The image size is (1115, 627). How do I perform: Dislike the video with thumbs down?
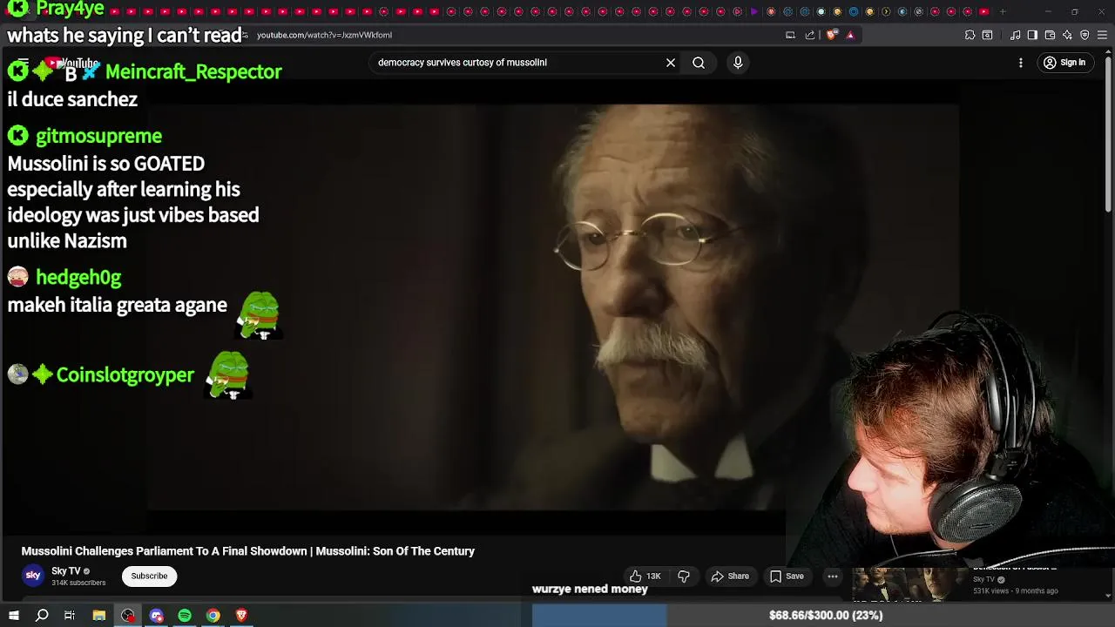[x=684, y=576]
